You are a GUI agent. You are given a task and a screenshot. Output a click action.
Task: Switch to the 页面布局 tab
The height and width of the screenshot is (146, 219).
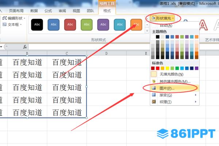[x=16, y=11]
